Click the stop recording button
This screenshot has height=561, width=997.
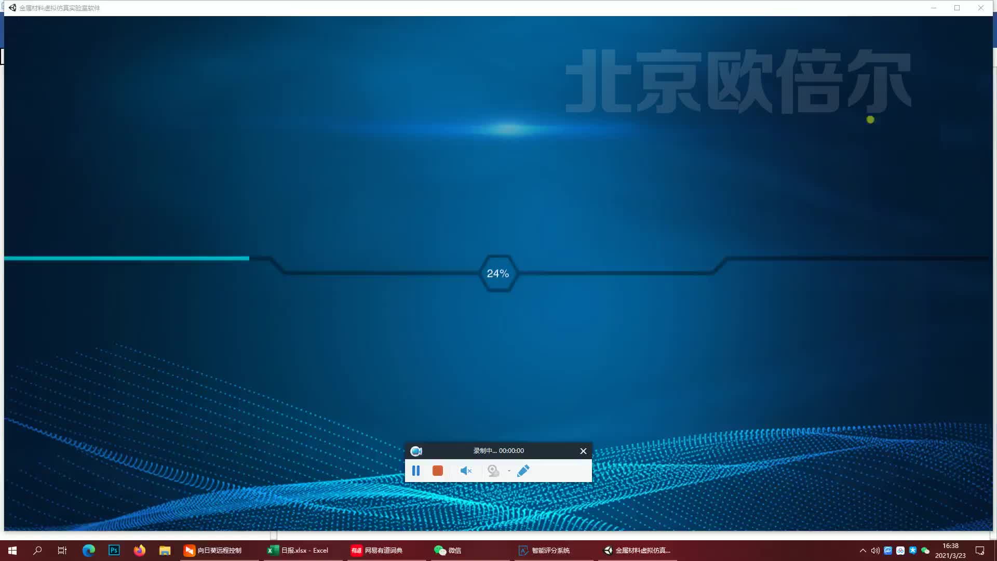[x=437, y=471]
